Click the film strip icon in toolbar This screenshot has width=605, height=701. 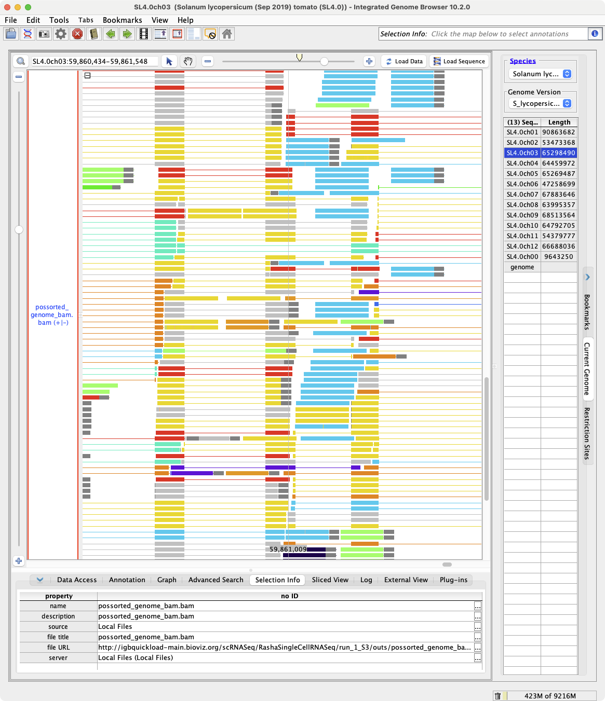pyautogui.click(x=144, y=34)
